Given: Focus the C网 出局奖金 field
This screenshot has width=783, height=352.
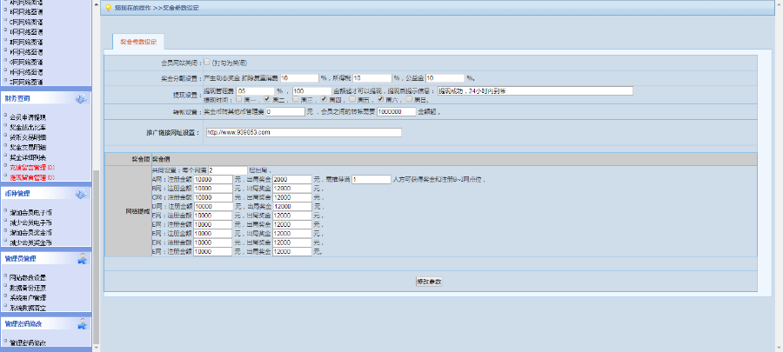Looking at the screenshot, I should [292, 197].
